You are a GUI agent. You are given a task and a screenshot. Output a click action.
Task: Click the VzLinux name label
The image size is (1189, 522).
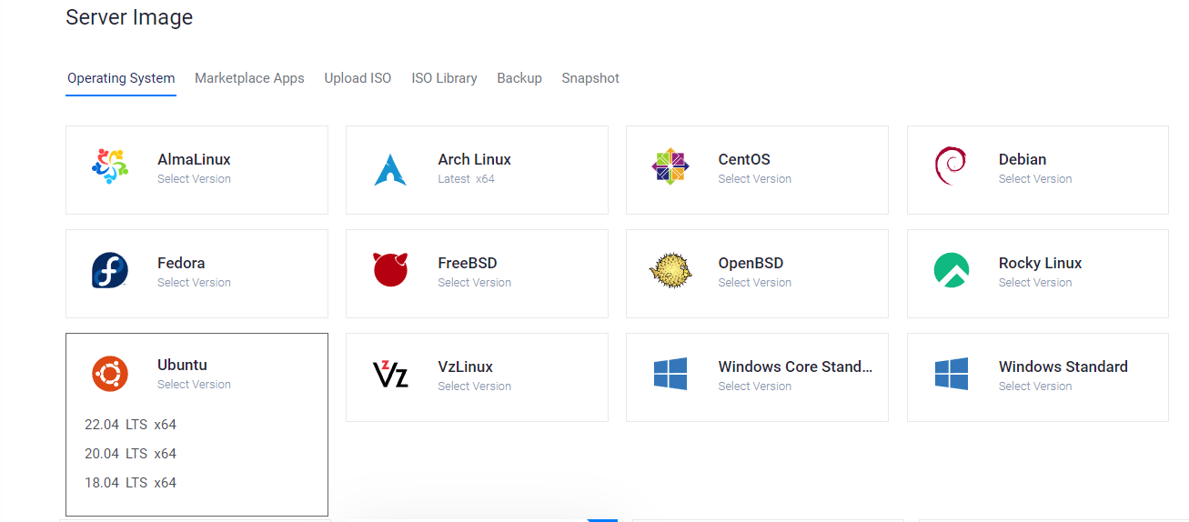[x=465, y=366]
